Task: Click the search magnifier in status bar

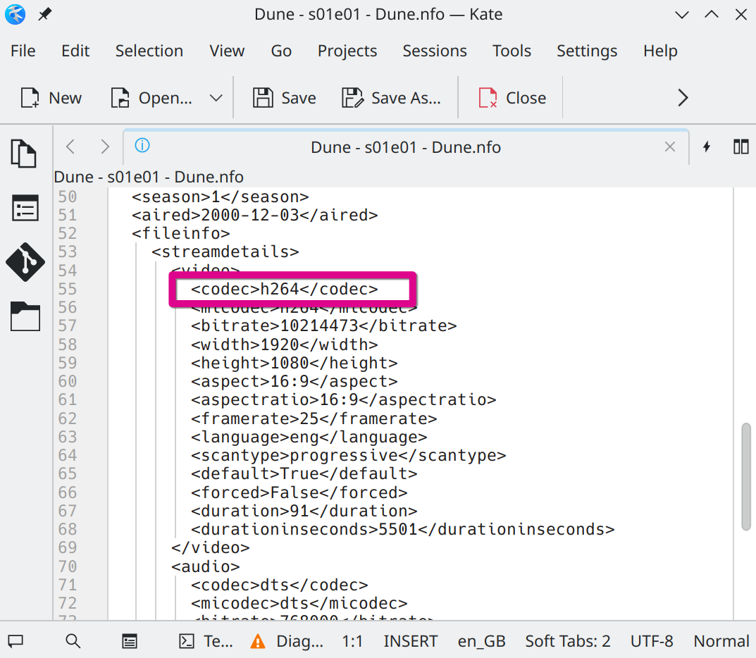Action: click(73, 641)
